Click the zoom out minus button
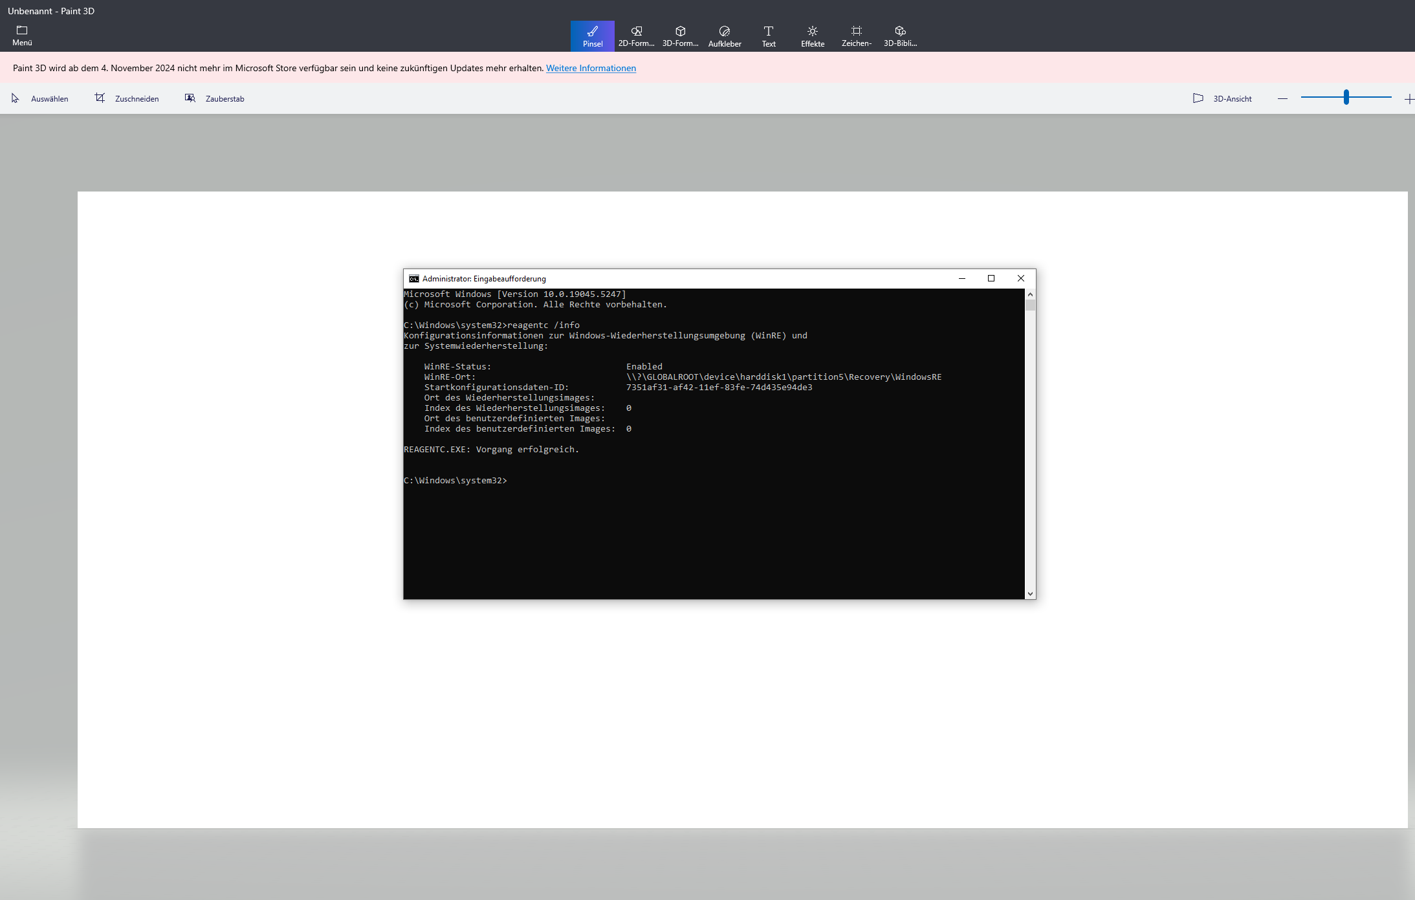1415x900 pixels. [x=1282, y=98]
